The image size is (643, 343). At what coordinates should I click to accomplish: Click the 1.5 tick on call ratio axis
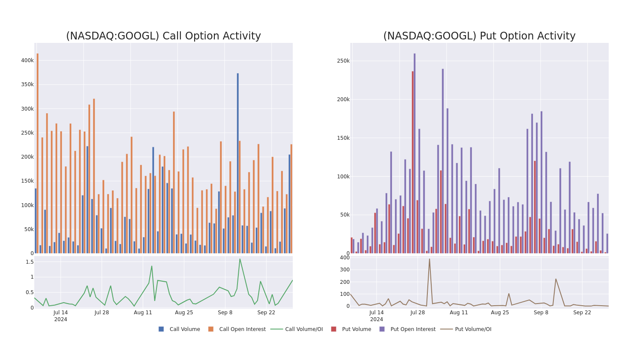coord(30,262)
